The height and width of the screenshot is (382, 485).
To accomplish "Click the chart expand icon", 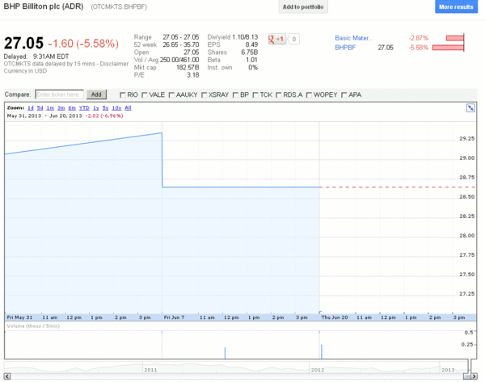I will click(x=470, y=107).
